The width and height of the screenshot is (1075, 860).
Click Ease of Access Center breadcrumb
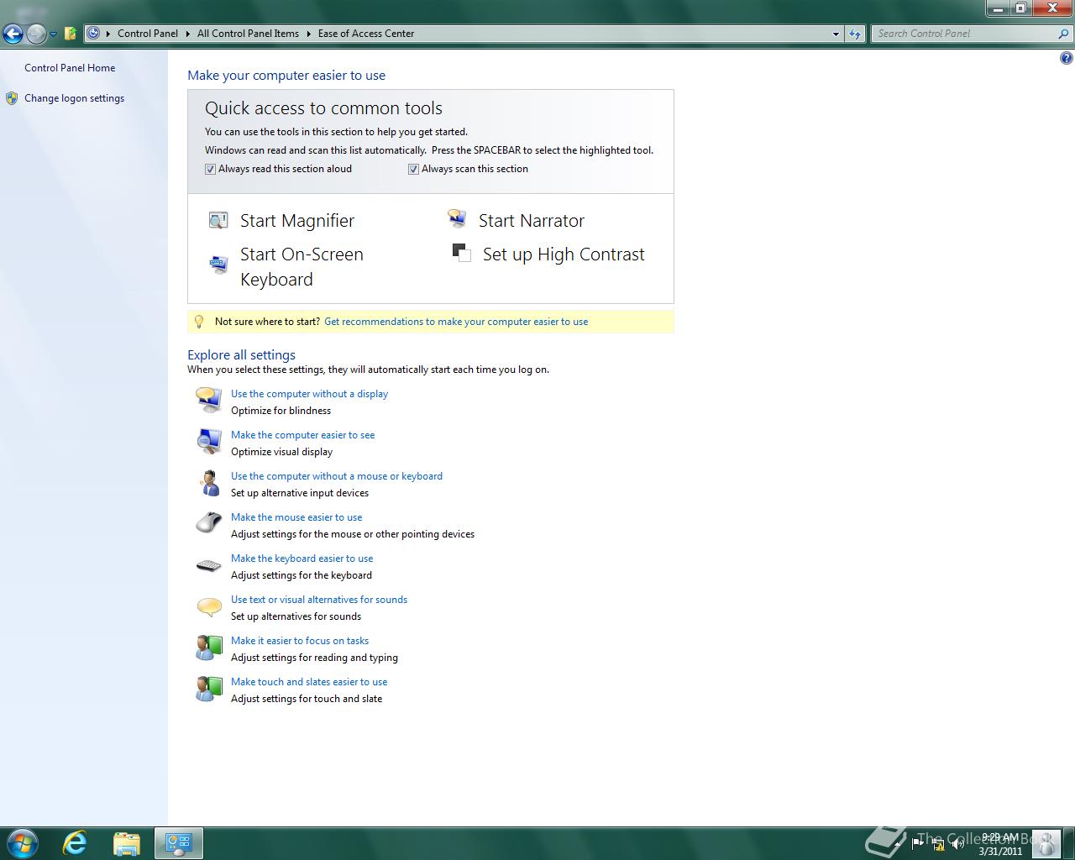[366, 34]
